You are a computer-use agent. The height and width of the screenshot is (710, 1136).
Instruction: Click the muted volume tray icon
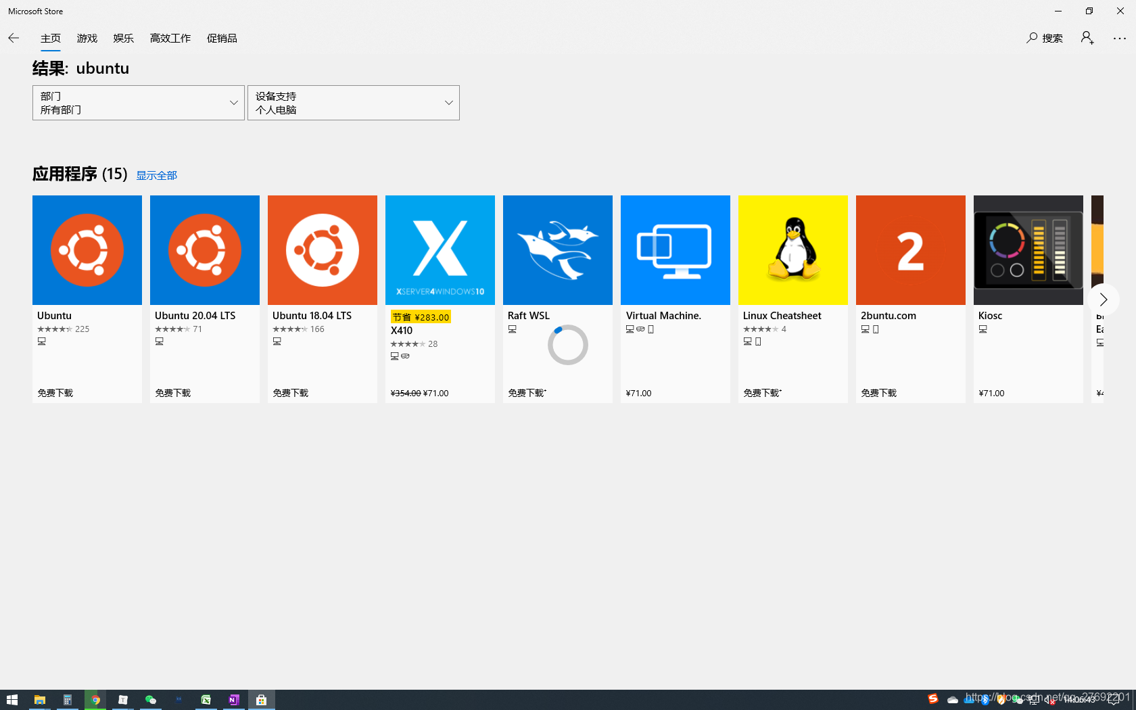1049,701
